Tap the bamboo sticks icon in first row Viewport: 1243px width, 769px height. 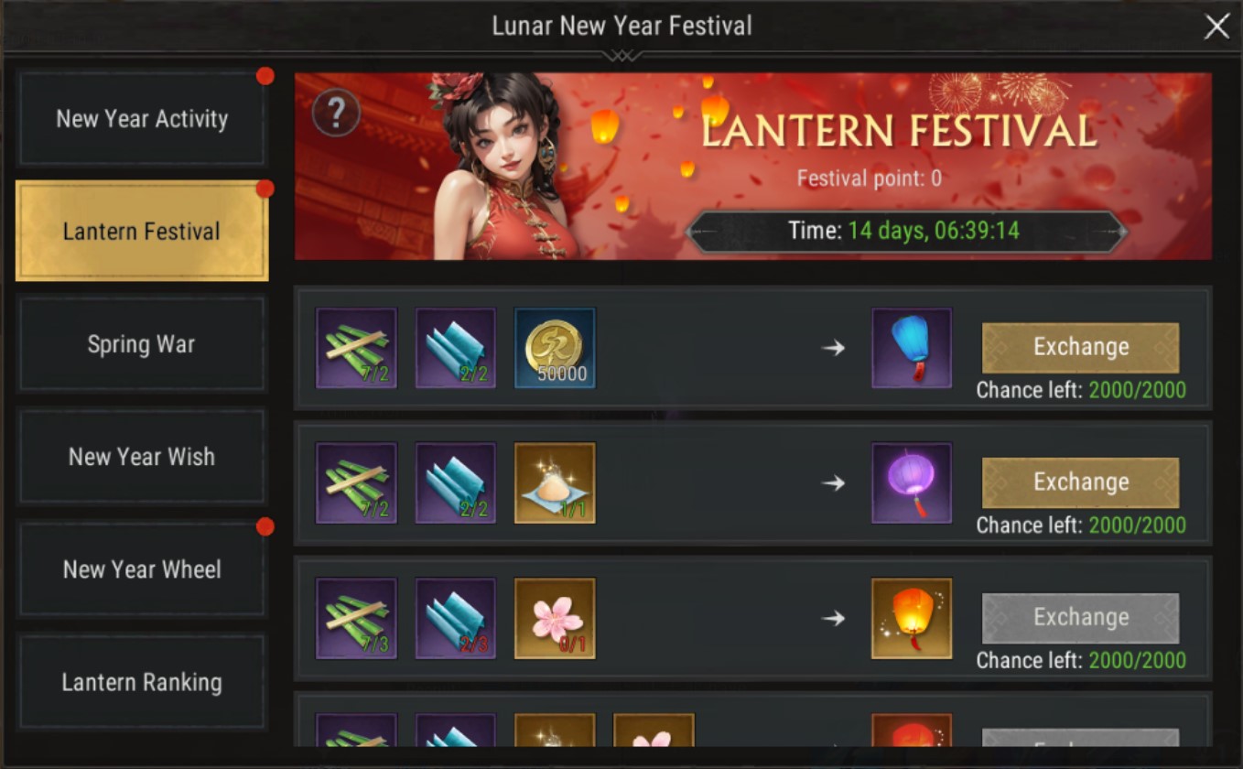[356, 348]
